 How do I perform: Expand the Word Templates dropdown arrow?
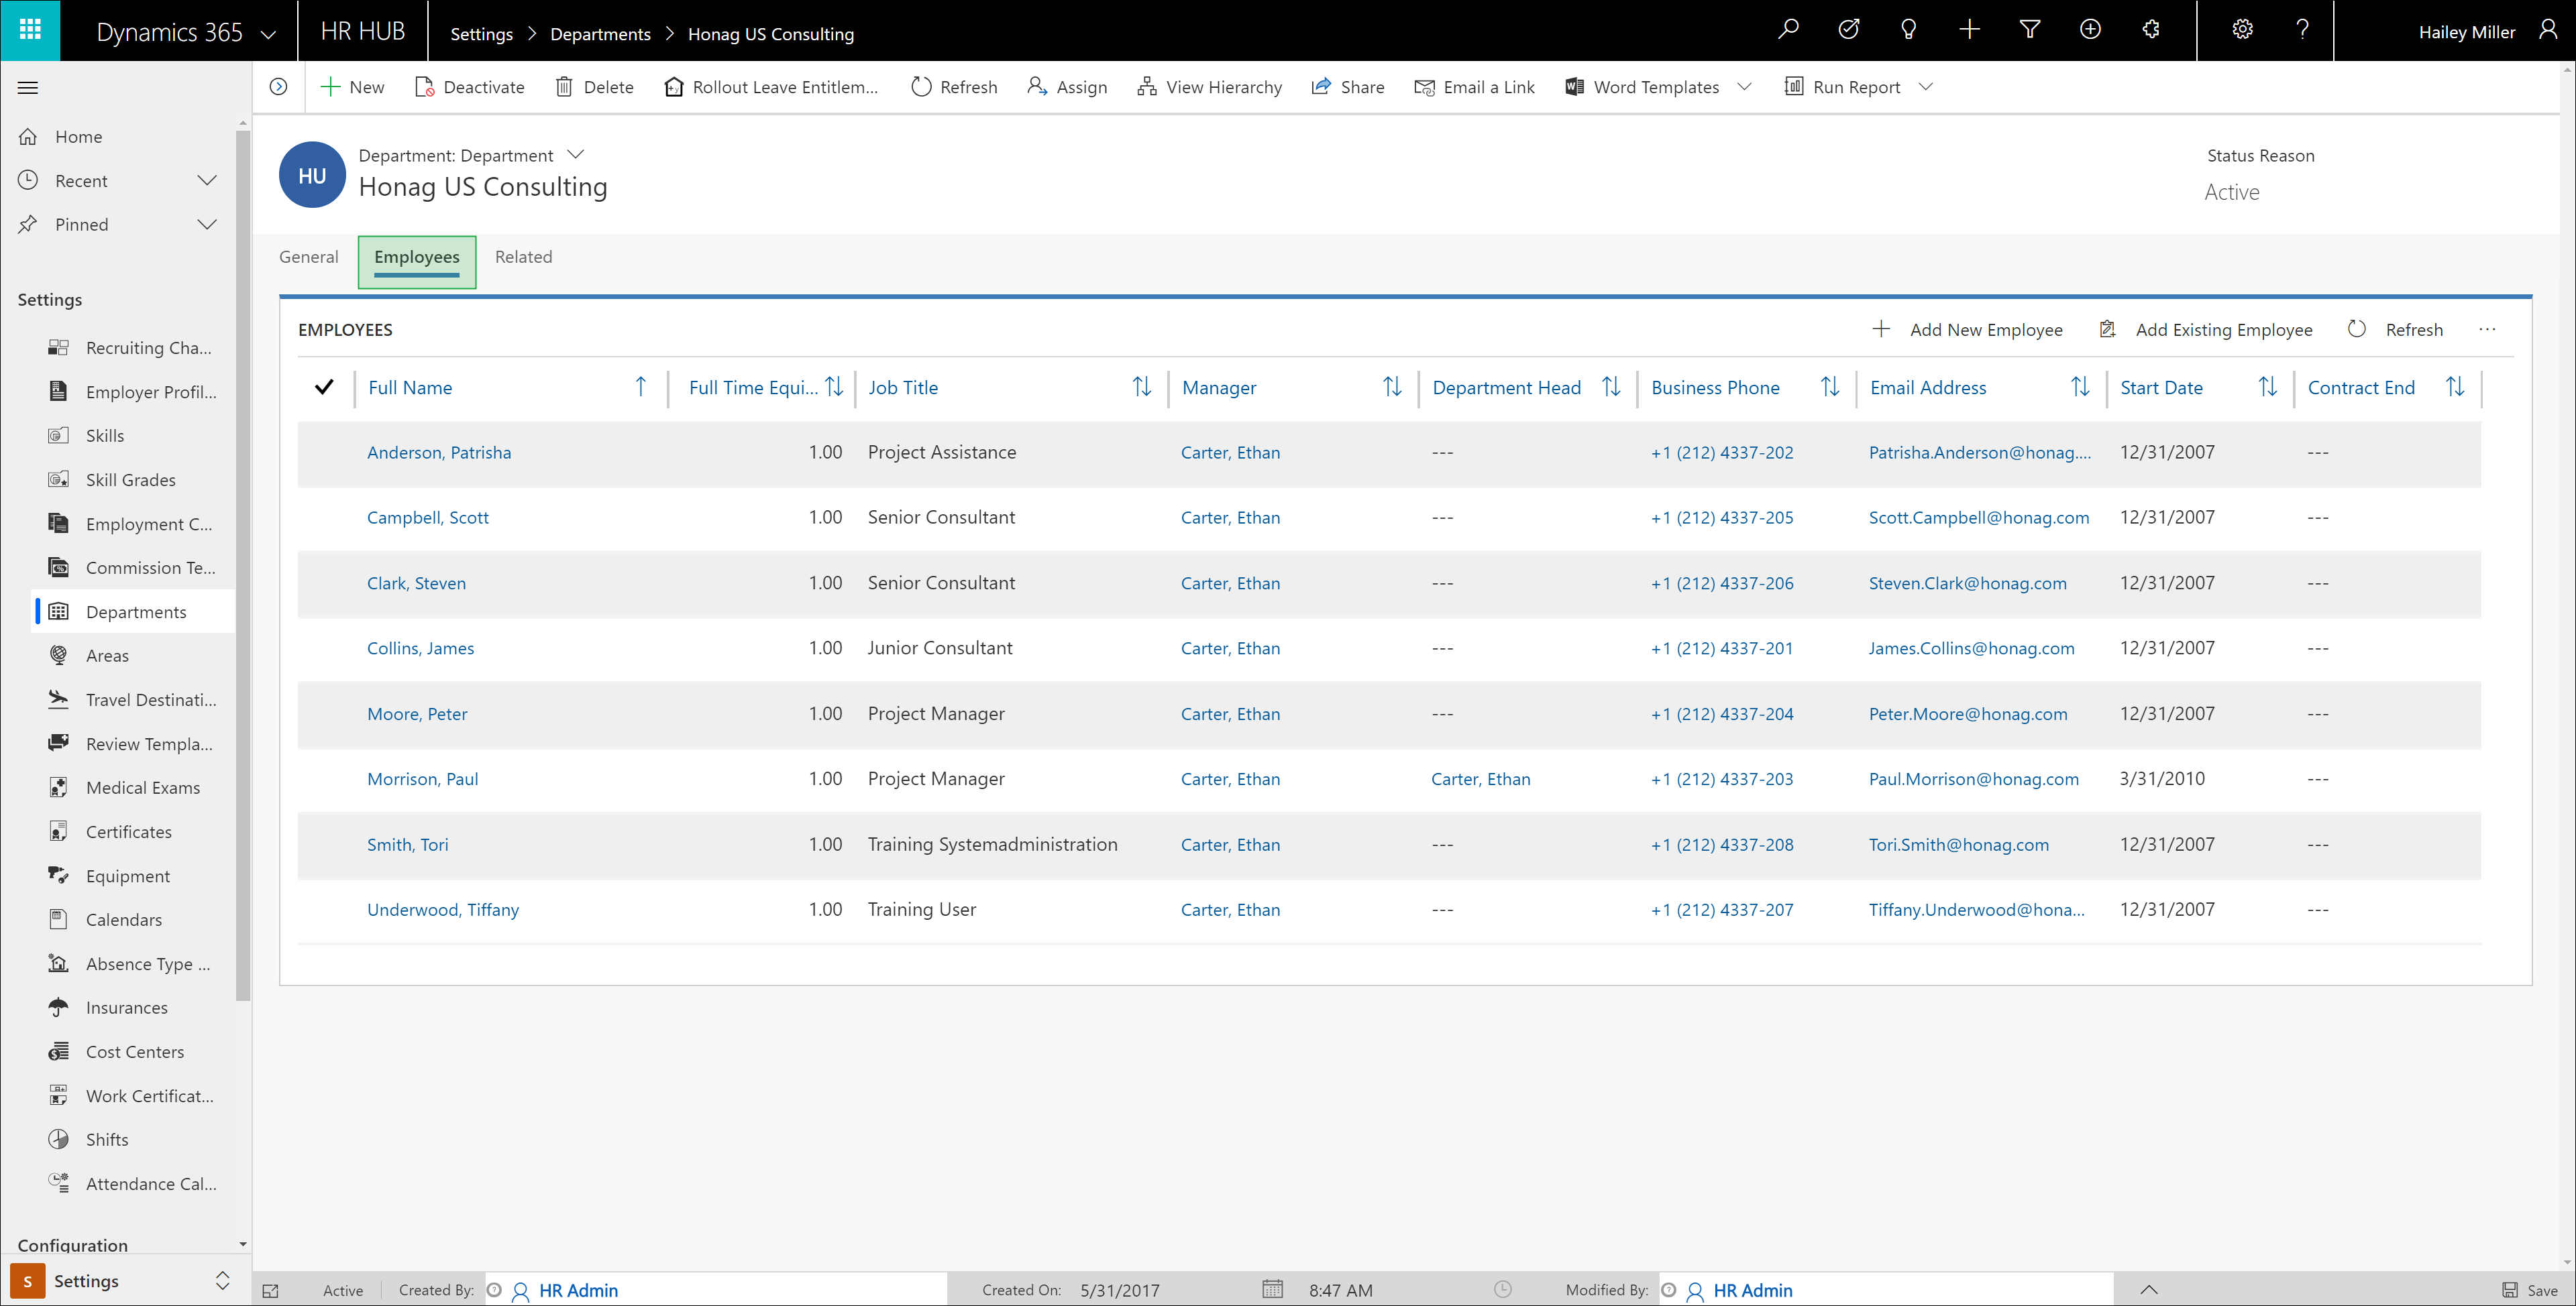click(x=1745, y=87)
